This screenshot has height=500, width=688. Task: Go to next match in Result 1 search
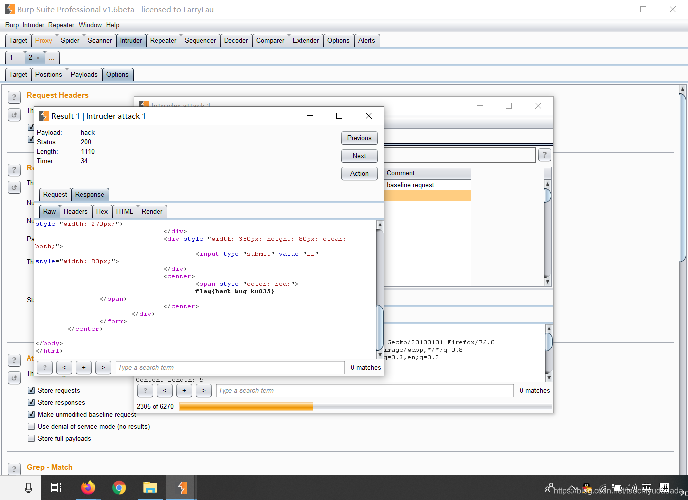[x=103, y=367]
